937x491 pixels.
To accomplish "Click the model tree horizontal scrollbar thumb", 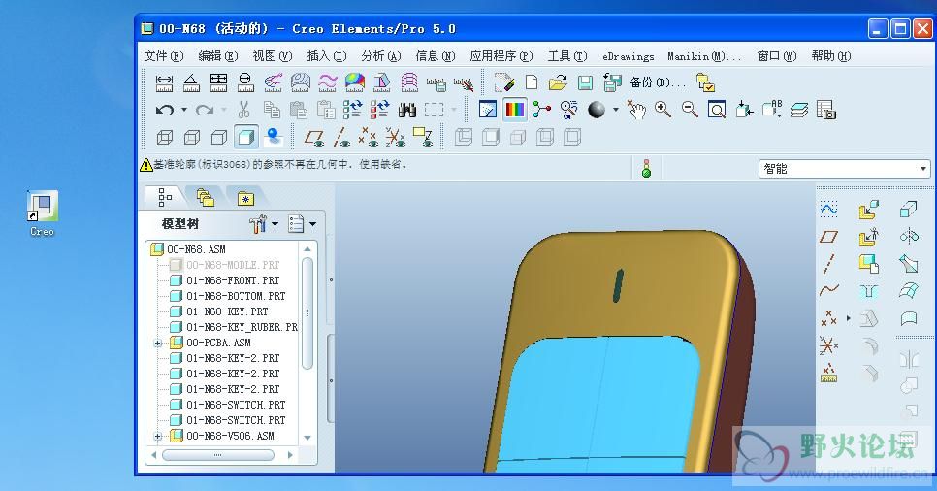I will 217,455.
